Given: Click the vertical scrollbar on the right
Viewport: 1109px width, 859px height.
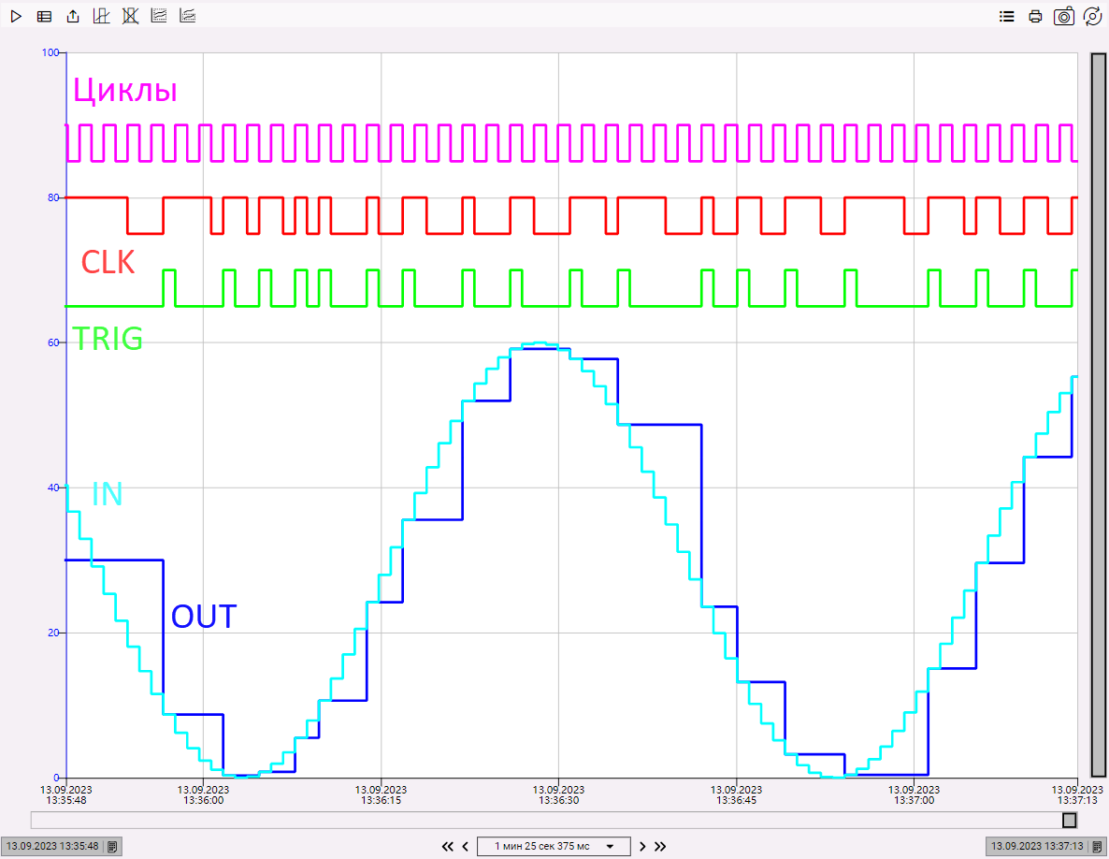Looking at the screenshot, I should [1099, 412].
